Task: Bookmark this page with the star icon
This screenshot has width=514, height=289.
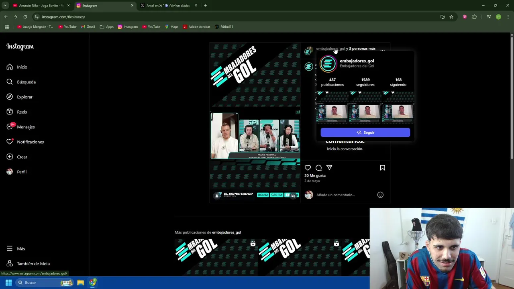Action: pos(451,17)
